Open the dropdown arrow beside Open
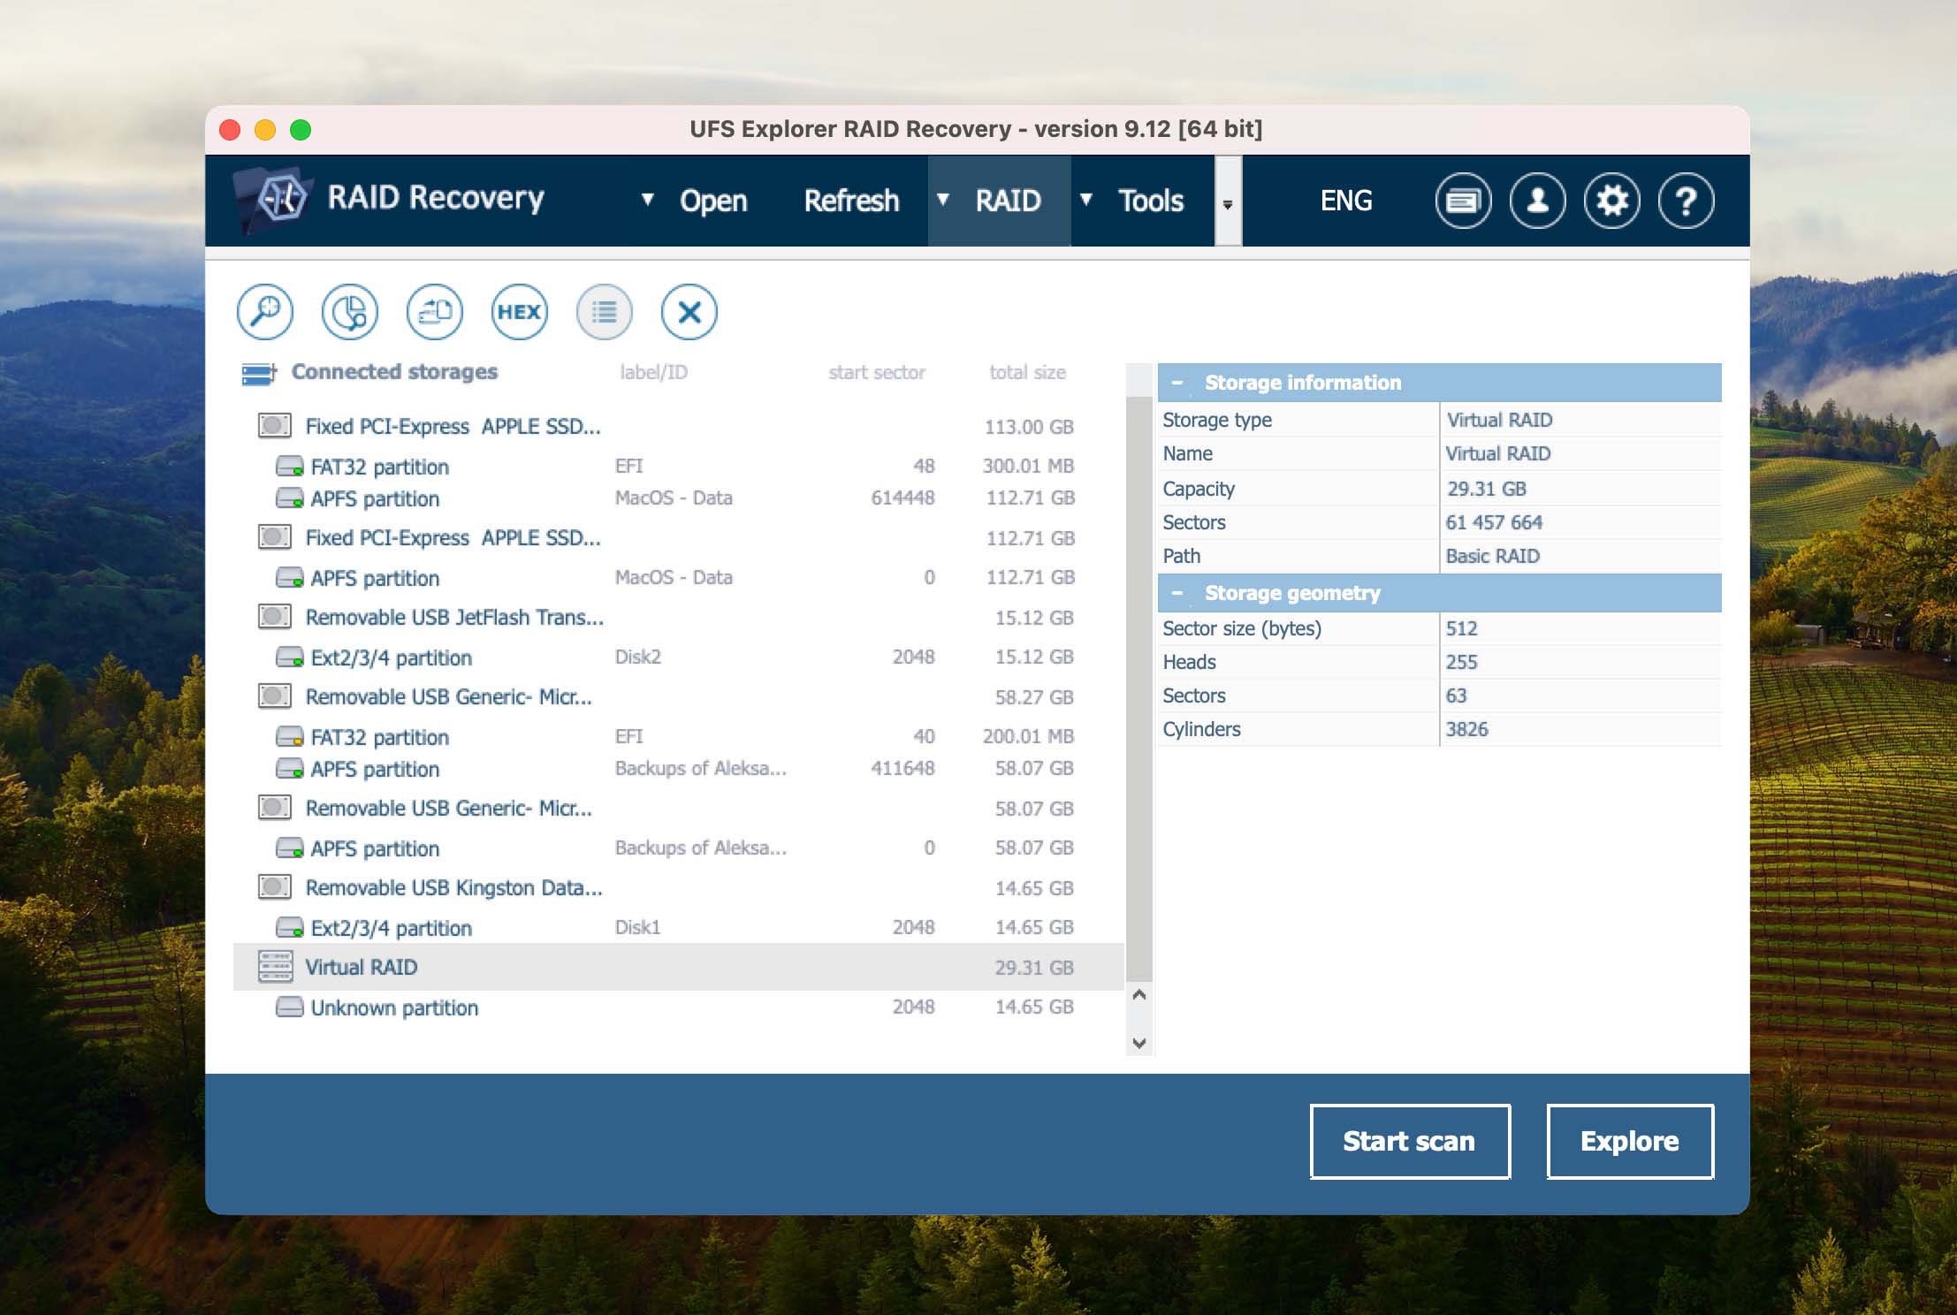The image size is (1957, 1315). [647, 200]
